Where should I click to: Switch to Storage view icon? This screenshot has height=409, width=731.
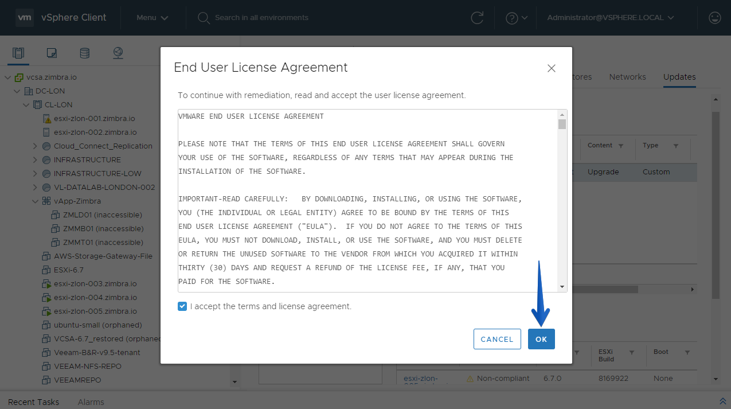84,53
